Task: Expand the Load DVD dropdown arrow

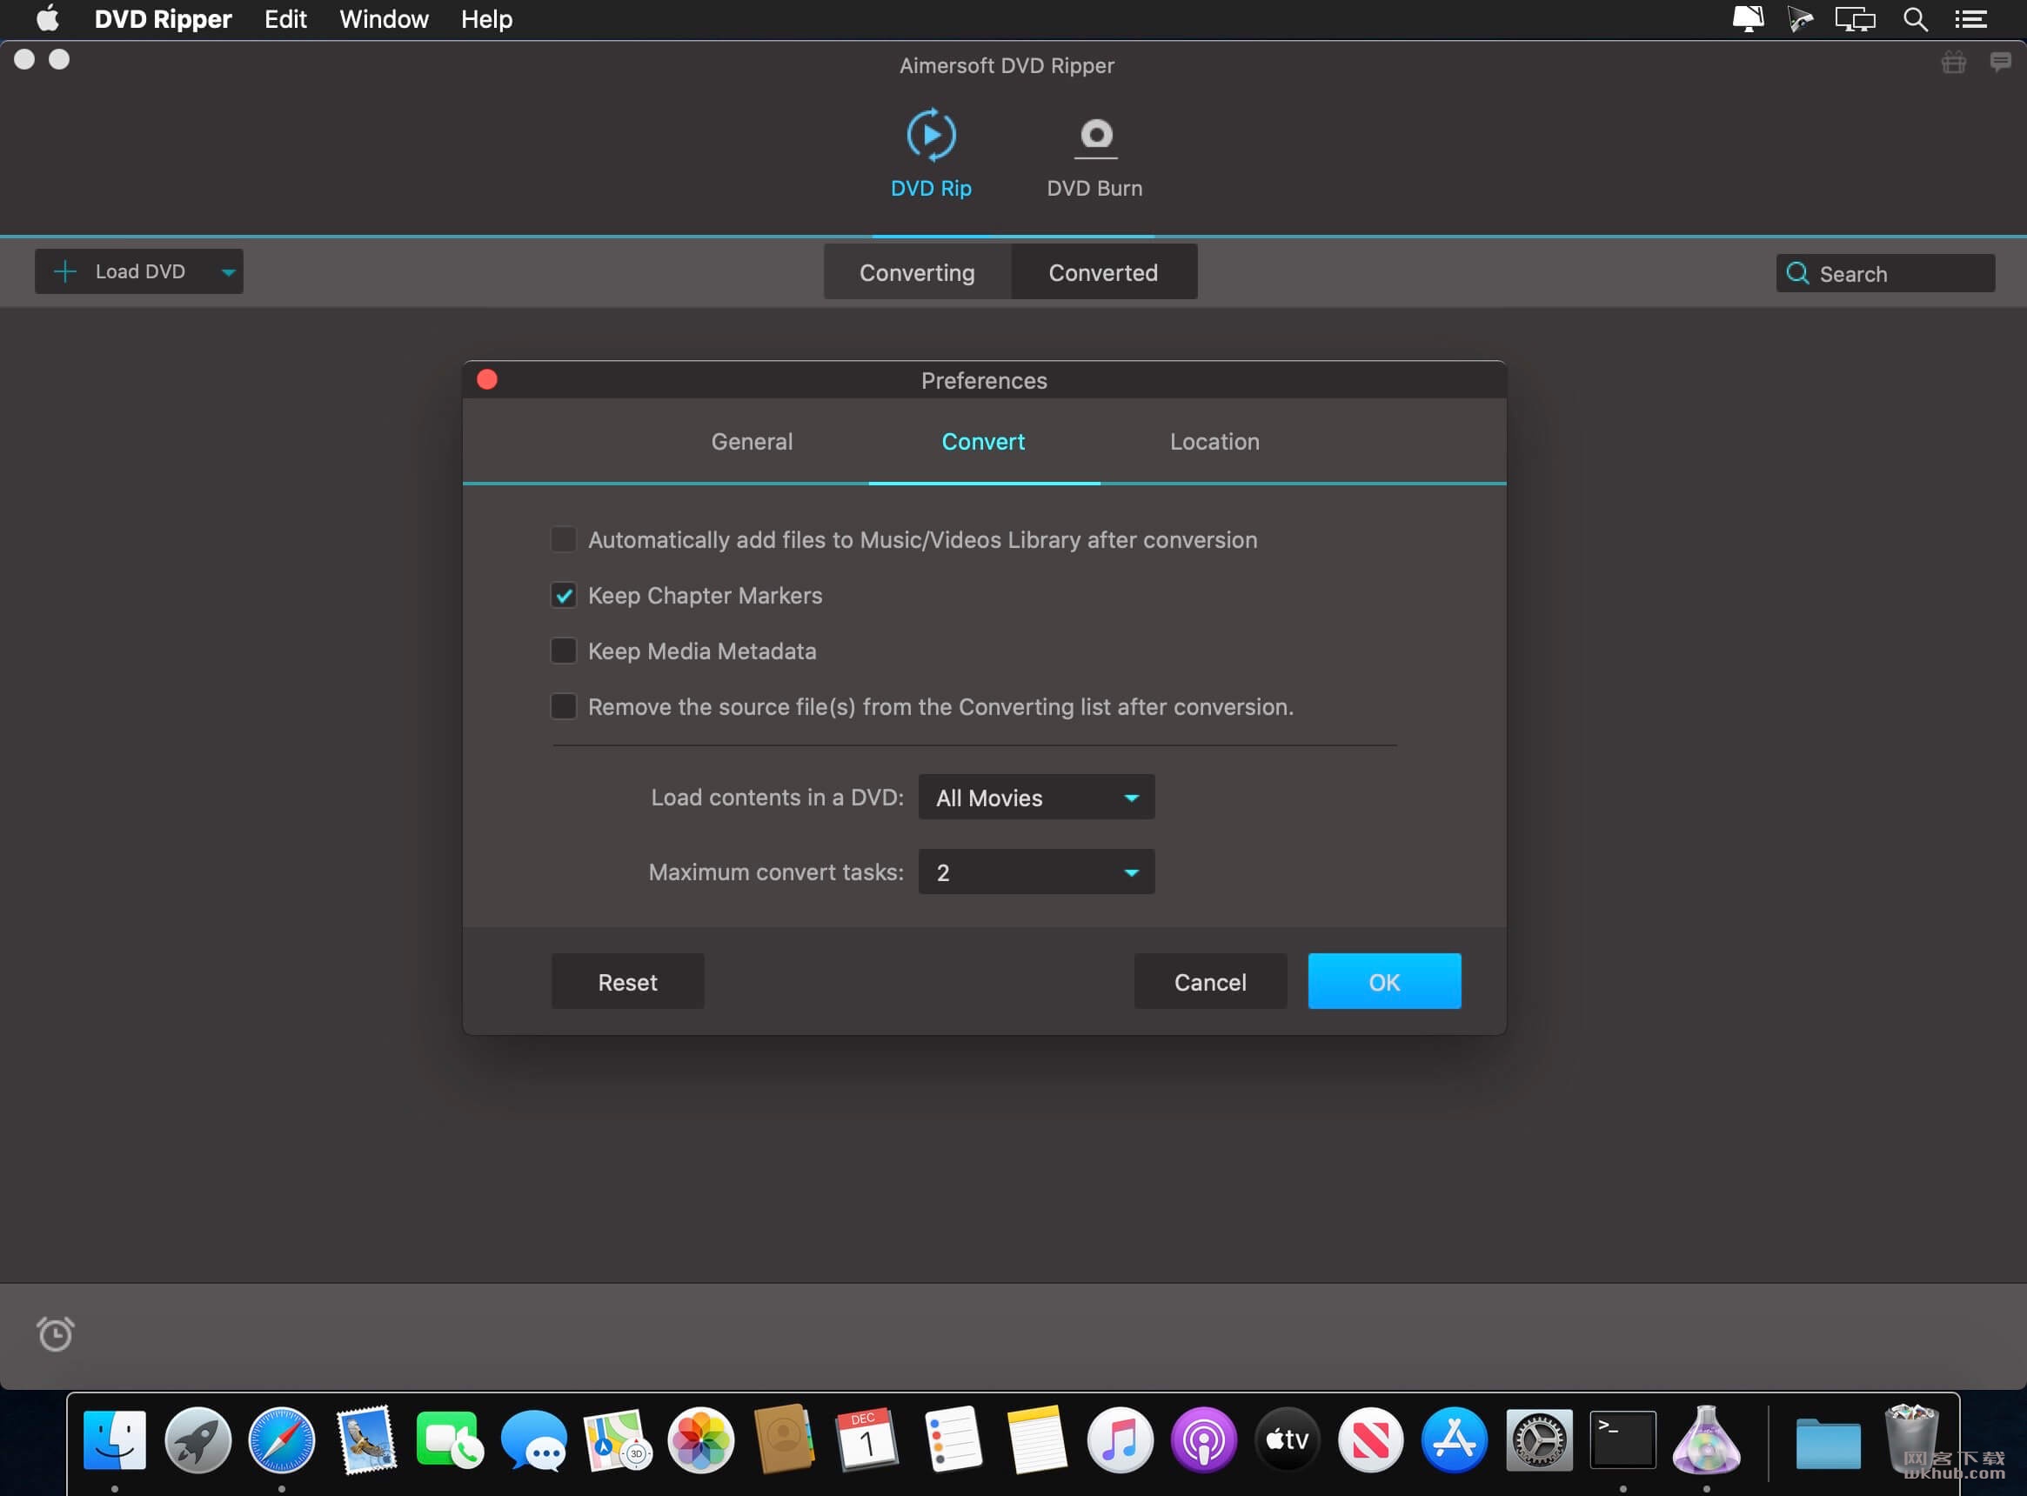Action: click(x=228, y=272)
